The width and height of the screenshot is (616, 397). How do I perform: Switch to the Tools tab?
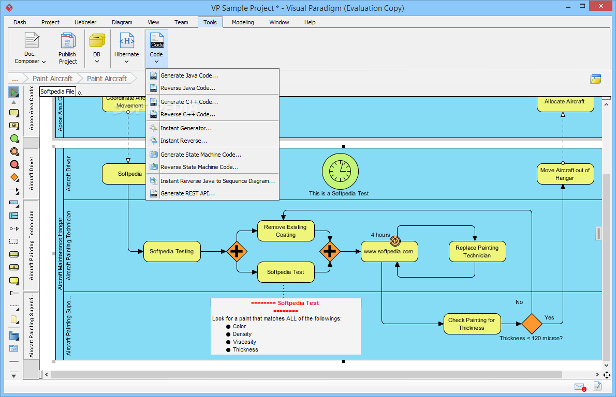click(210, 22)
